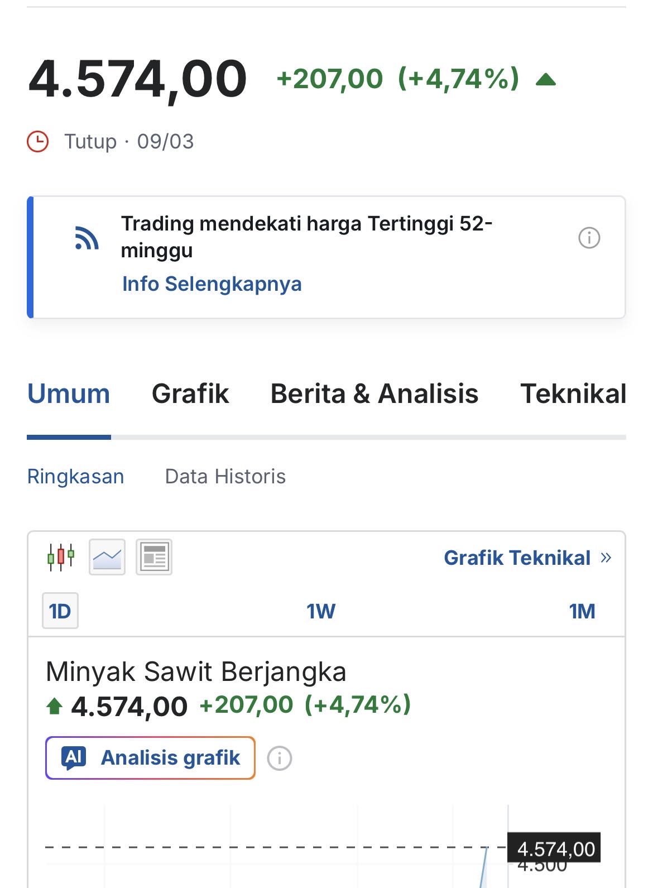Select the 1D timeframe
653x888 pixels.
tap(60, 611)
